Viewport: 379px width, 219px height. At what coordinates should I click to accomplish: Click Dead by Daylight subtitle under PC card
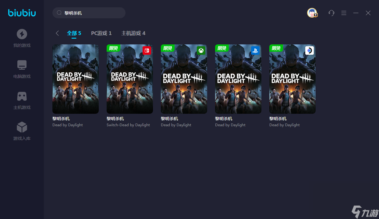pyautogui.click(x=68, y=125)
